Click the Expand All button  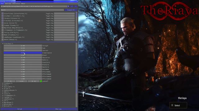tap(71, 10)
